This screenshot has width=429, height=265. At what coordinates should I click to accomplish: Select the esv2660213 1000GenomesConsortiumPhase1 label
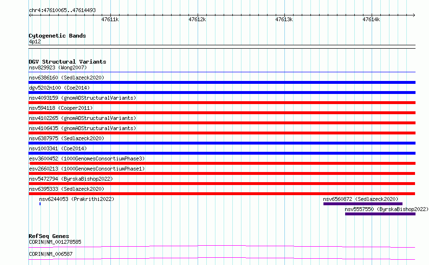point(86,169)
